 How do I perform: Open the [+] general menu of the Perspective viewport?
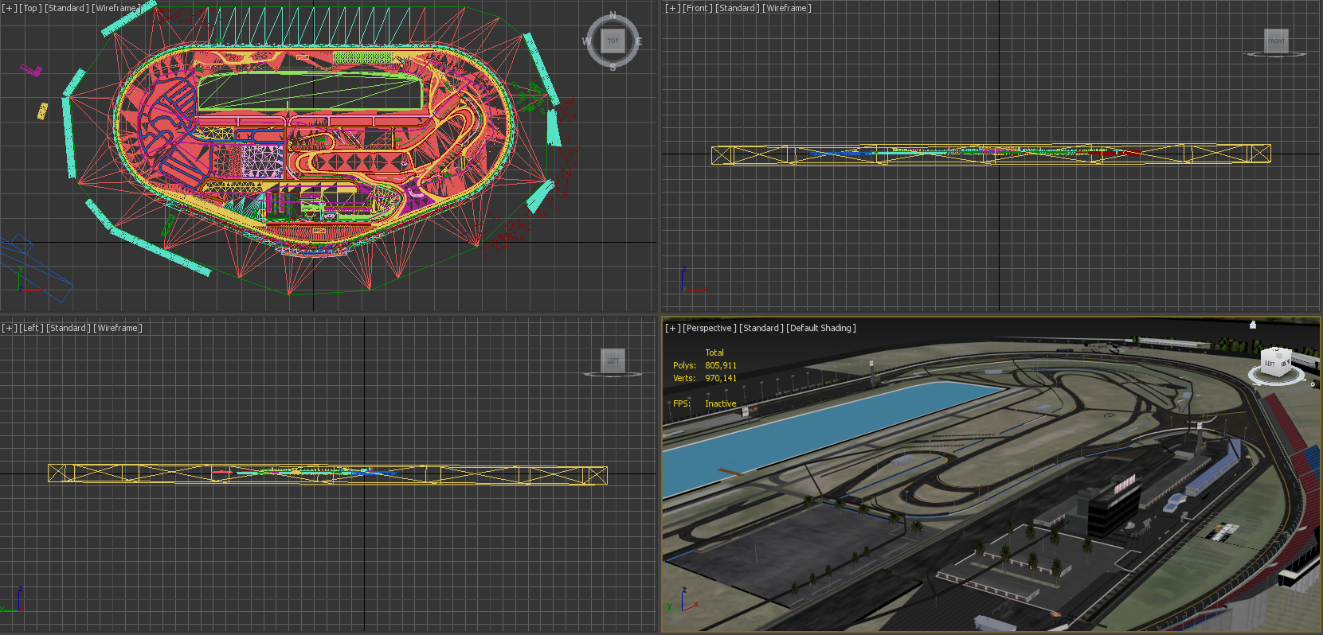(672, 328)
